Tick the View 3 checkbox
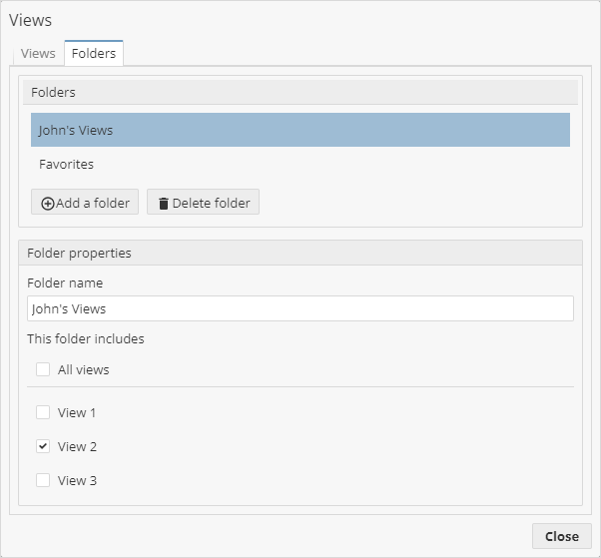This screenshot has height=558, width=601. click(43, 480)
